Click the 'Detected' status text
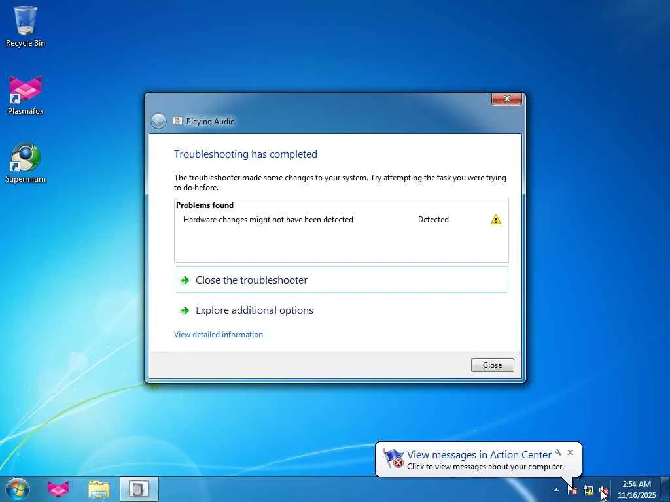The image size is (670, 502). point(433,220)
